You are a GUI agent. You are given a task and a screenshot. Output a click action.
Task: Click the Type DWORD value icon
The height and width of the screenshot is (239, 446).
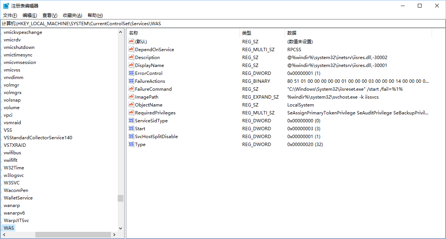point(131,144)
